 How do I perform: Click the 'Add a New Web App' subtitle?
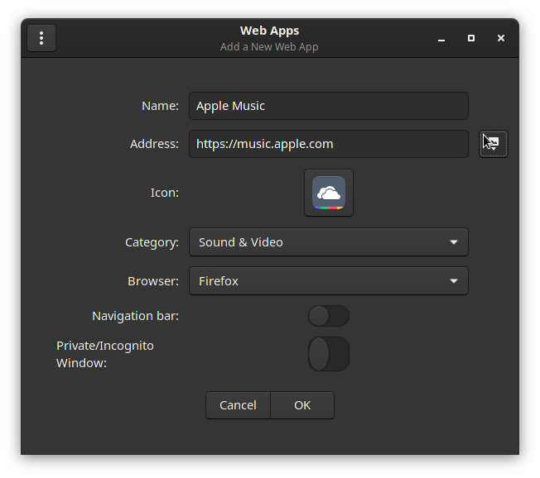[269, 47]
